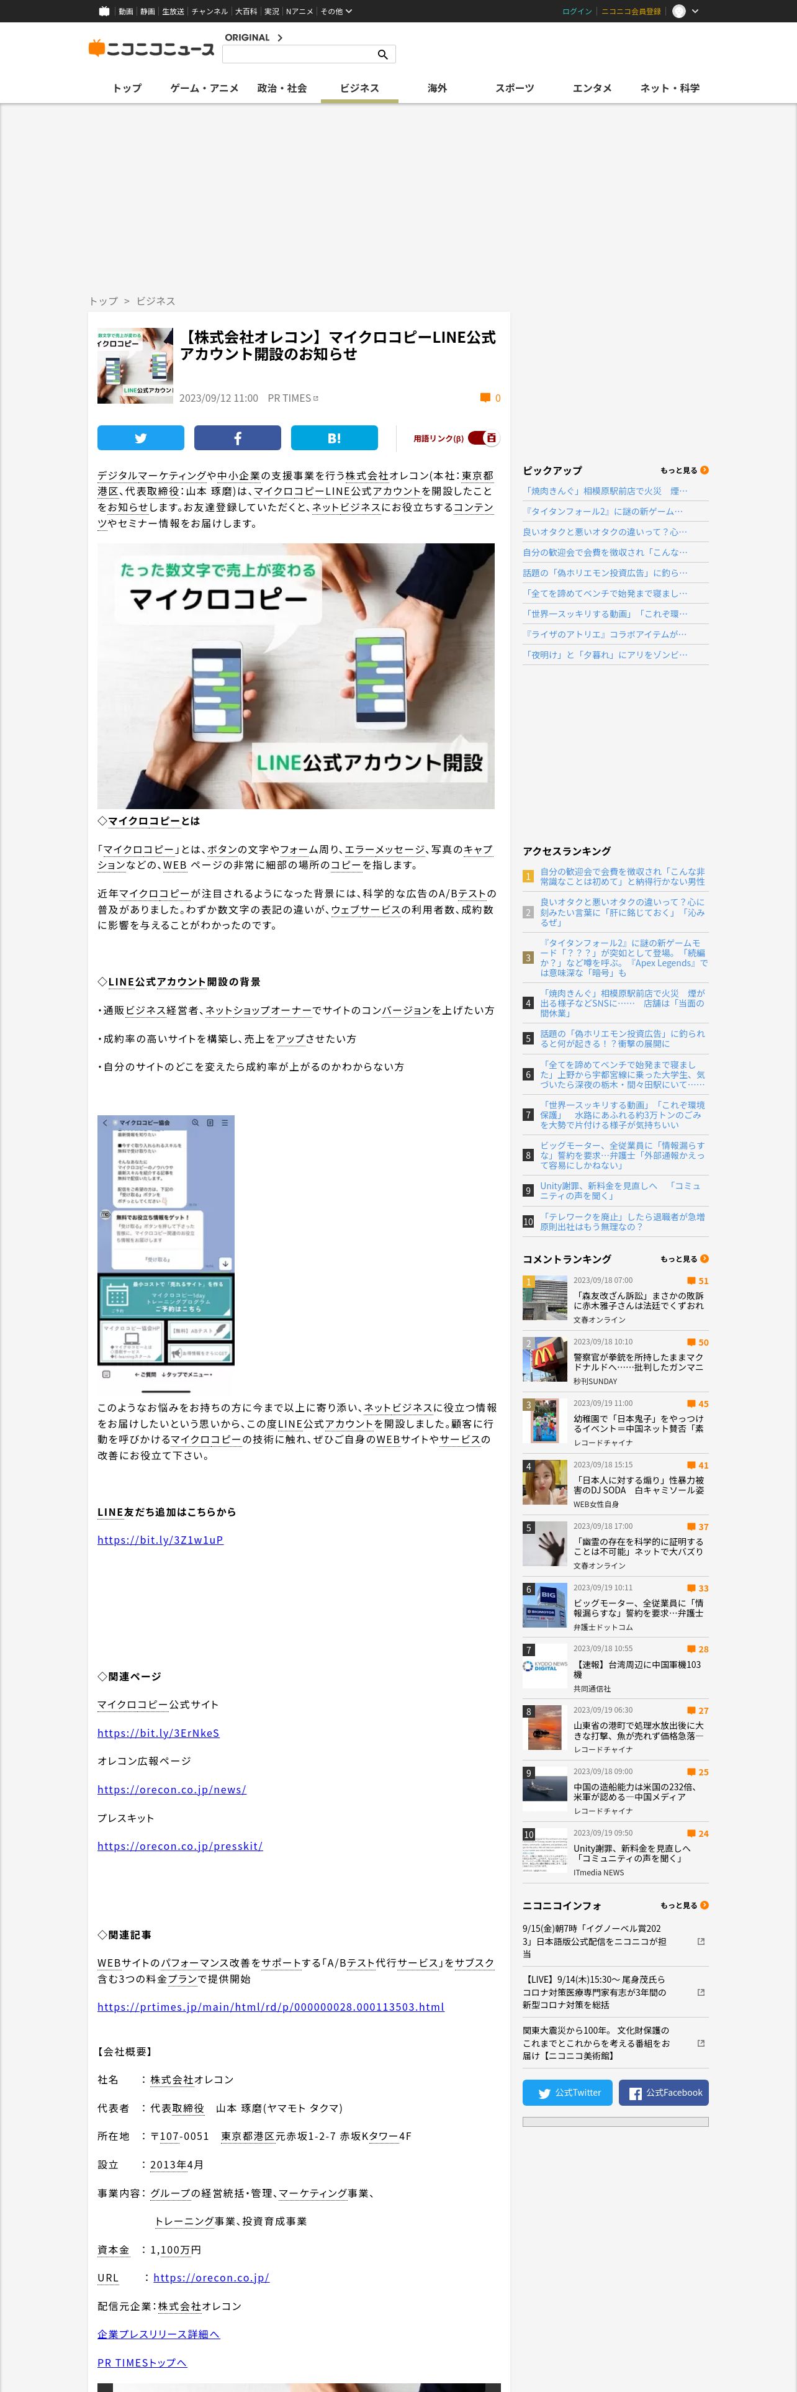The image size is (797, 2392).
Task: Click orange arrow beside コメントランキング もっと見る
Action: (x=705, y=1259)
